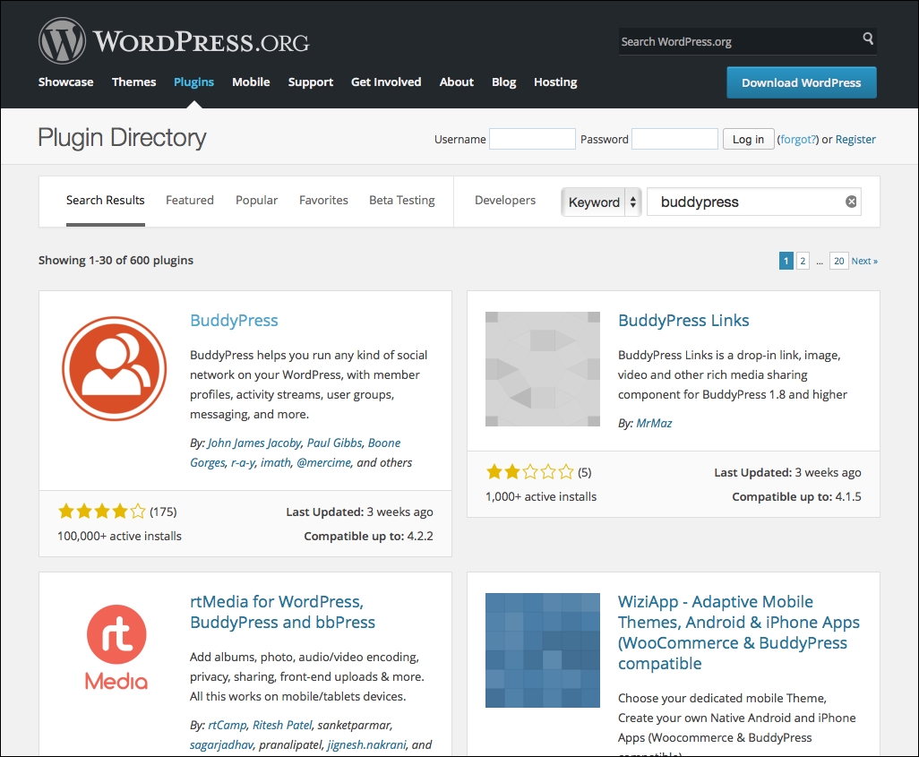Image resolution: width=919 pixels, height=757 pixels.
Task: Click the BuddyPress star rating
Action: pos(102,512)
